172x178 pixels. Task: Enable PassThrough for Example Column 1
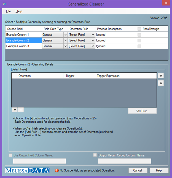tap(139, 35)
